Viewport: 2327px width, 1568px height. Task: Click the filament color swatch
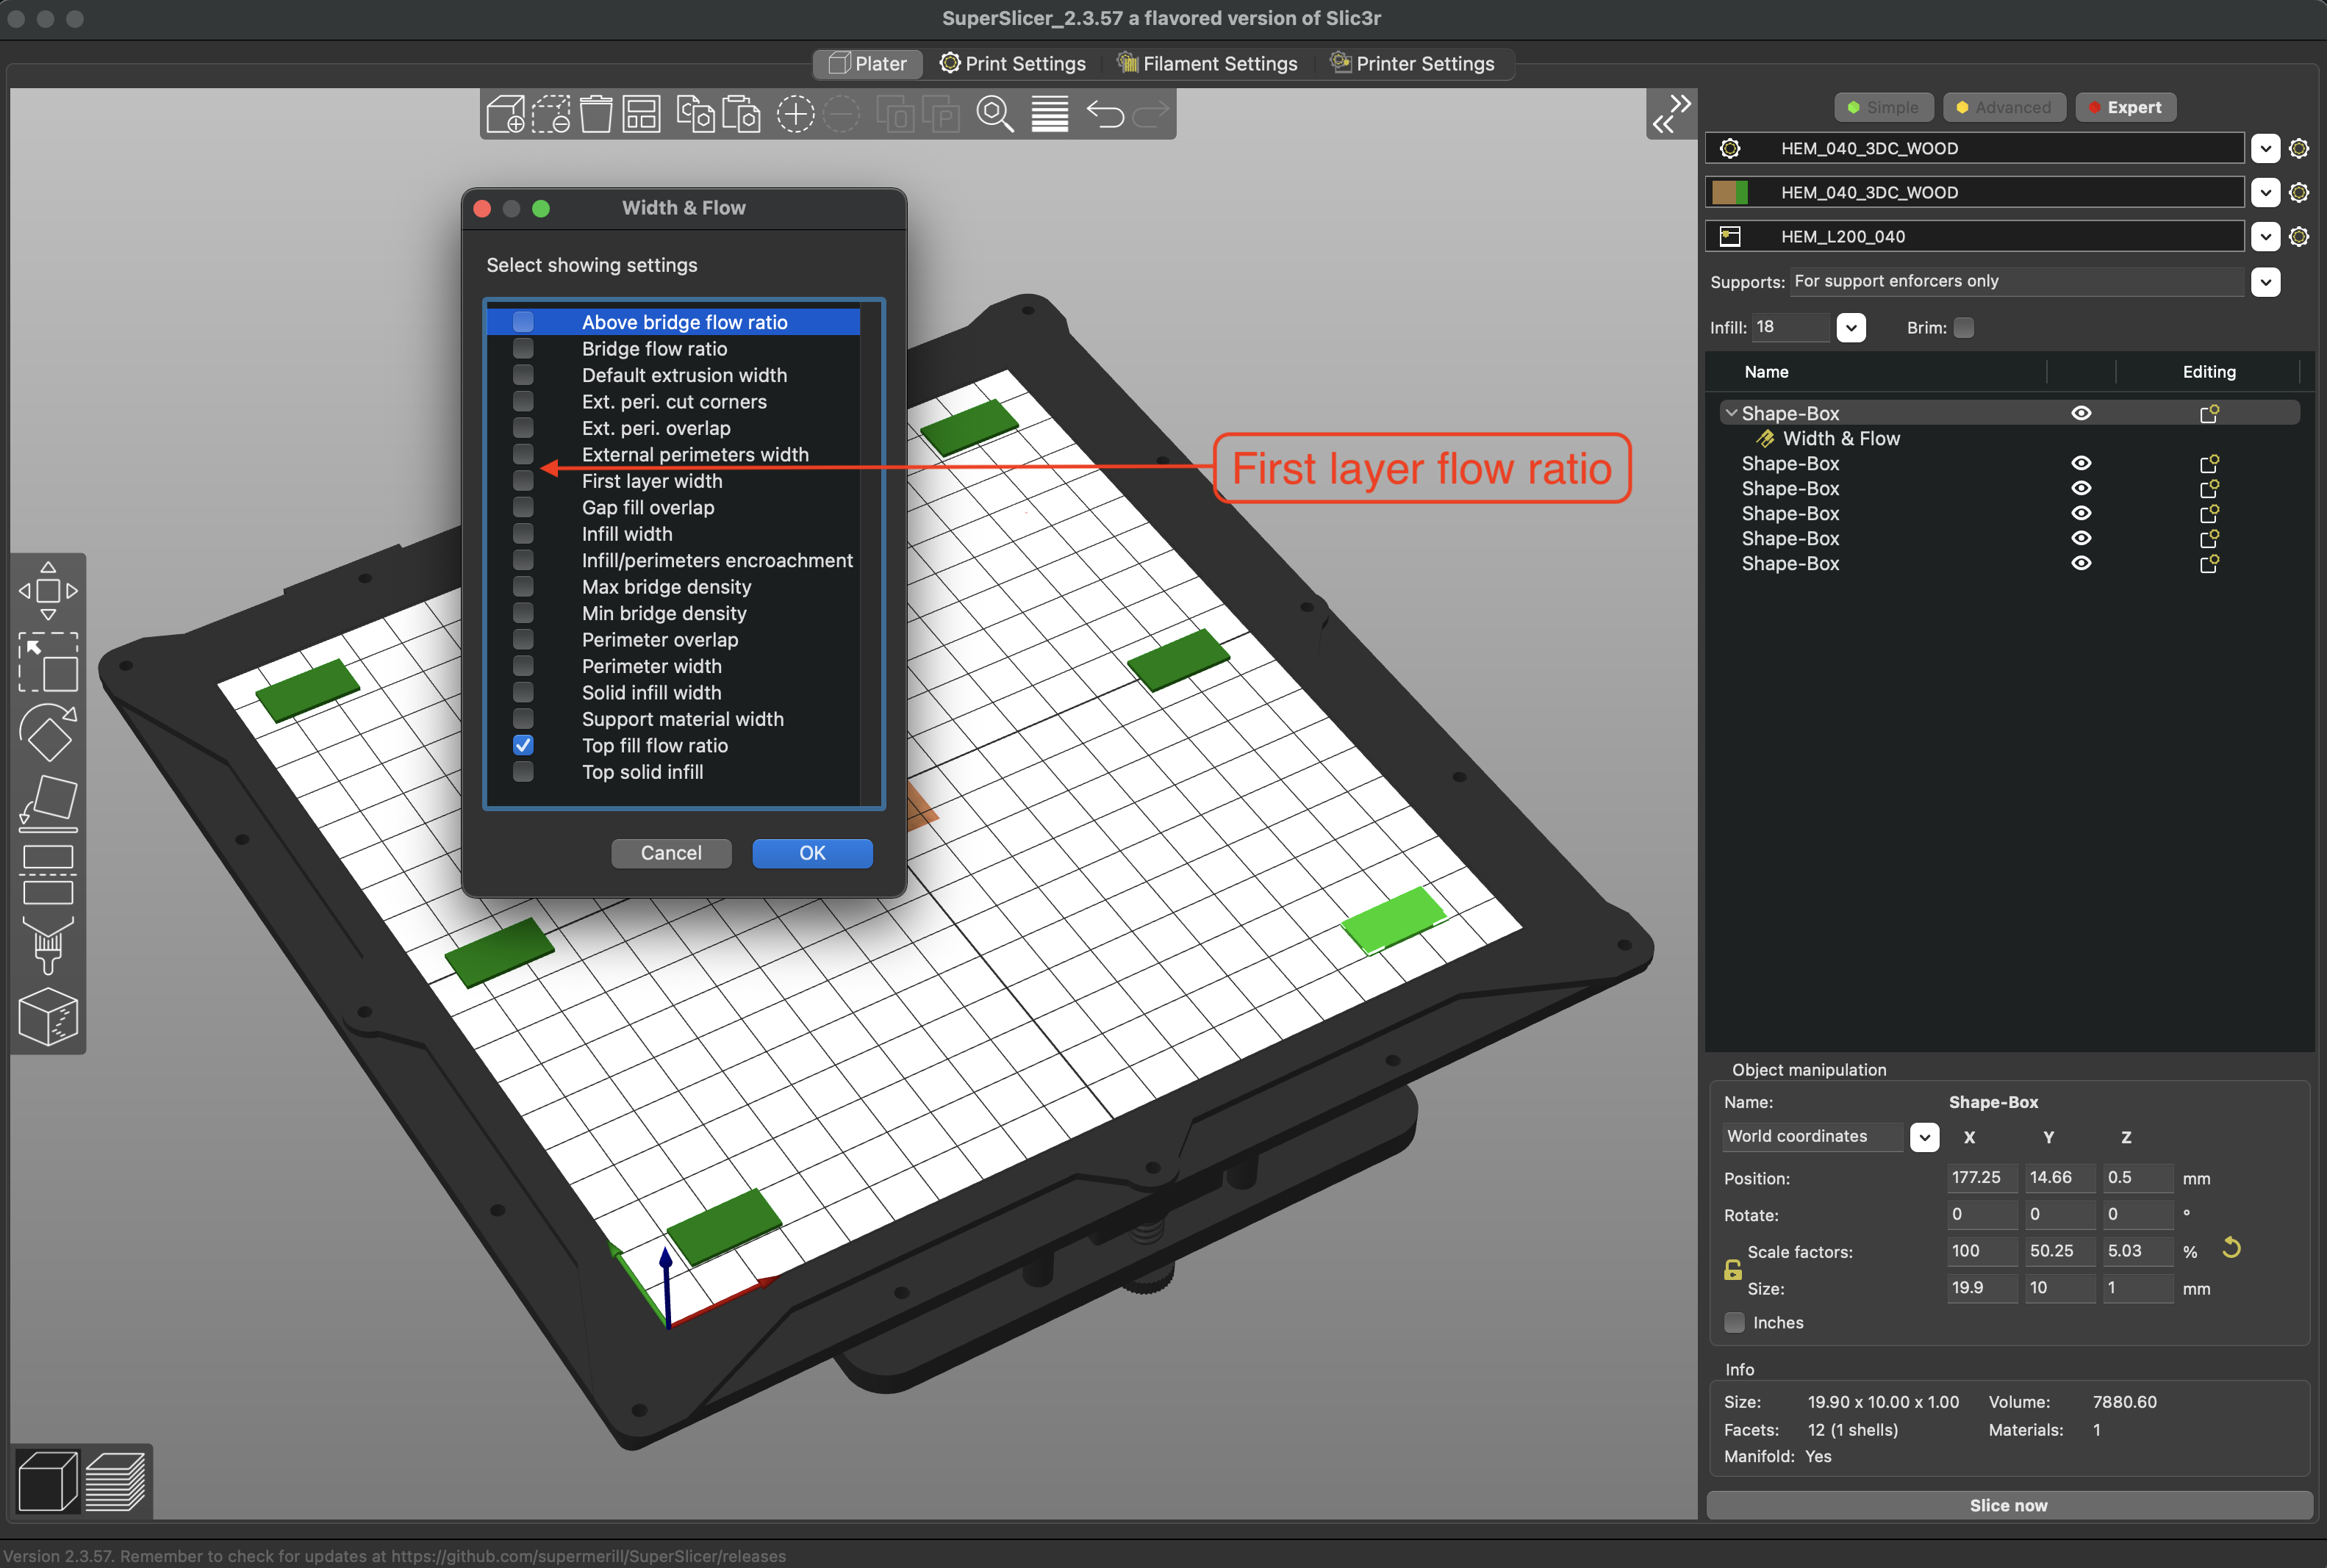tap(1729, 192)
